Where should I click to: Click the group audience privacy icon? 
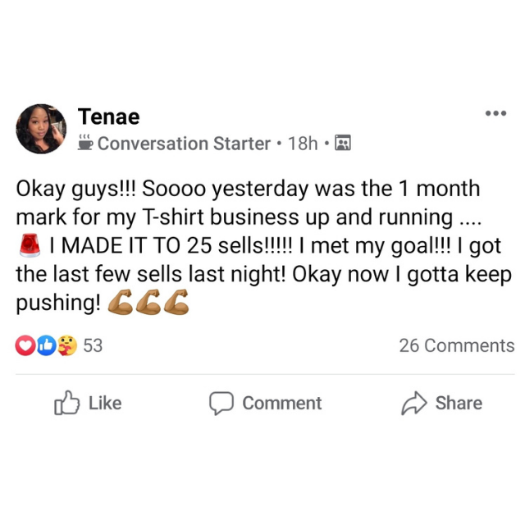(x=343, y=144)
